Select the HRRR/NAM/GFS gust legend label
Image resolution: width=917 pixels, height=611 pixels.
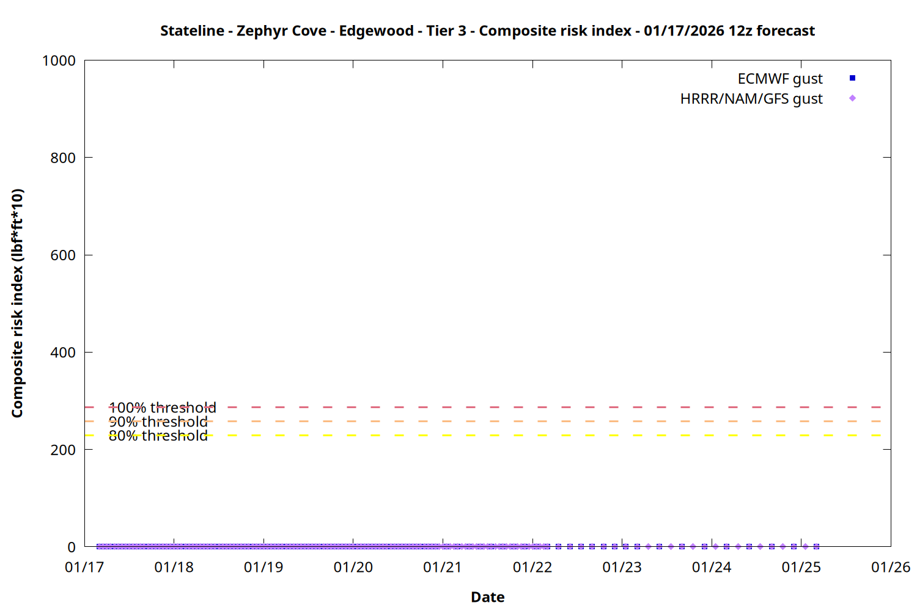(x=751, y=99)
